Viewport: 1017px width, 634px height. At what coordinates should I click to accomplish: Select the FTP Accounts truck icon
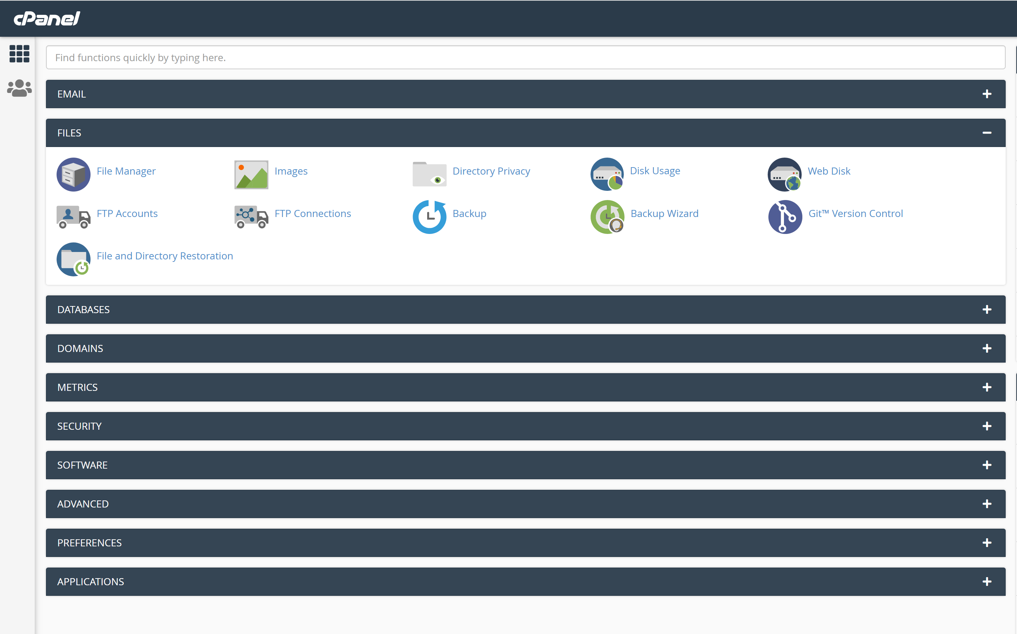(x=74, y=217)
